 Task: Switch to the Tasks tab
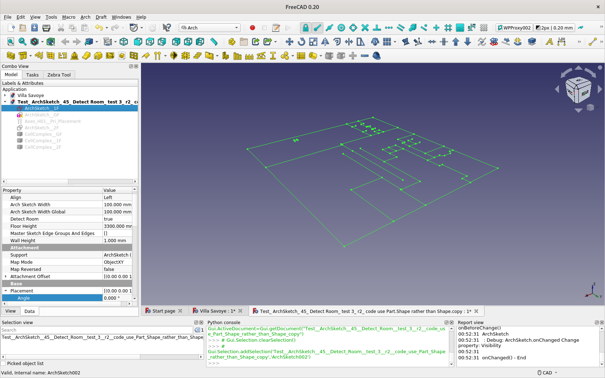point(32,75)
